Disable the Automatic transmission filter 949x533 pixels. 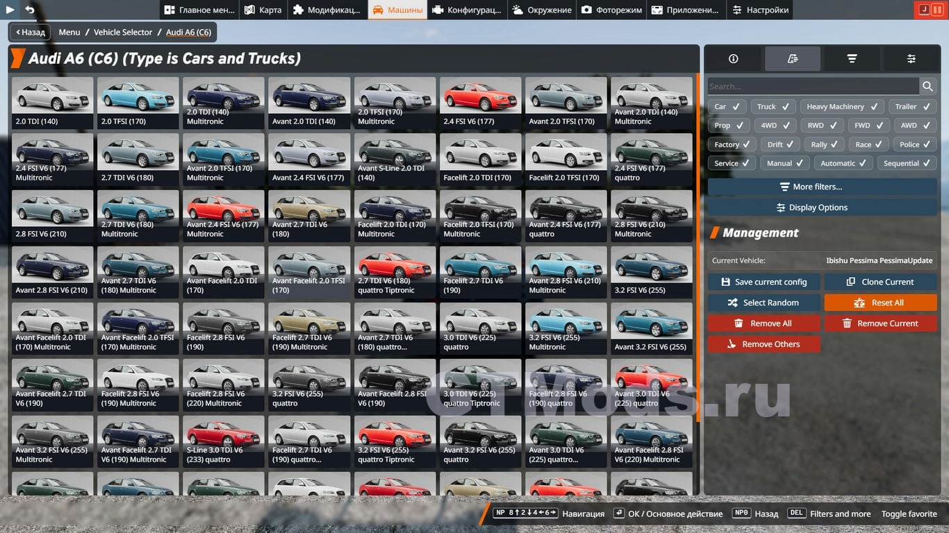pos(844,164)
